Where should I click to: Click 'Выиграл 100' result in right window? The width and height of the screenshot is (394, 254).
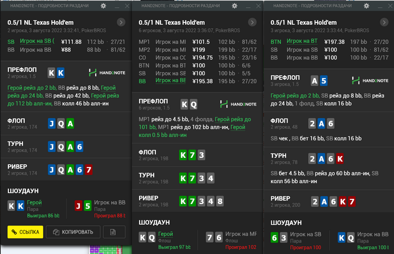[373, 247]
